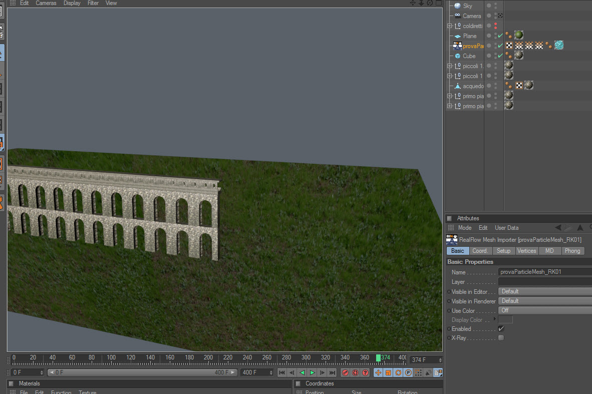Click red question mark keyframe icon
Viewport: 592px width, 394px height.
click(x=365, y=372)
